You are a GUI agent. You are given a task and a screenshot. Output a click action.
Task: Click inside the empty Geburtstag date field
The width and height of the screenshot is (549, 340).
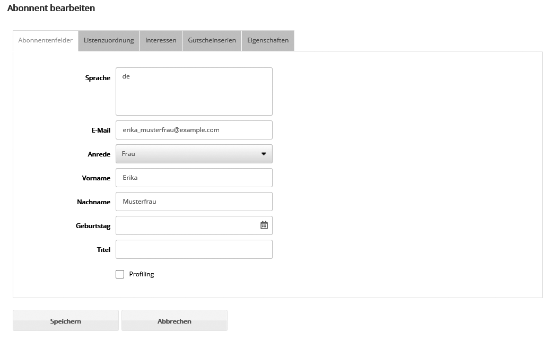point(186,225)
